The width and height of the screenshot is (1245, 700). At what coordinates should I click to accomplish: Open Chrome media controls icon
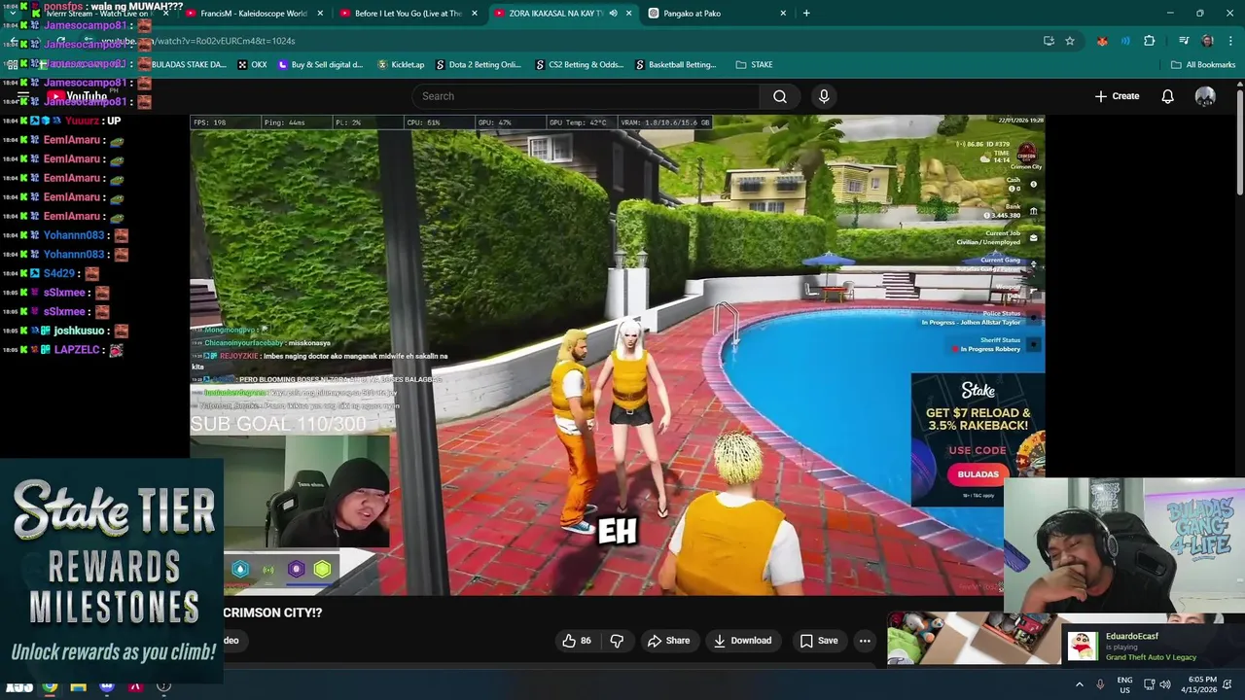(x=1184, y=41)
